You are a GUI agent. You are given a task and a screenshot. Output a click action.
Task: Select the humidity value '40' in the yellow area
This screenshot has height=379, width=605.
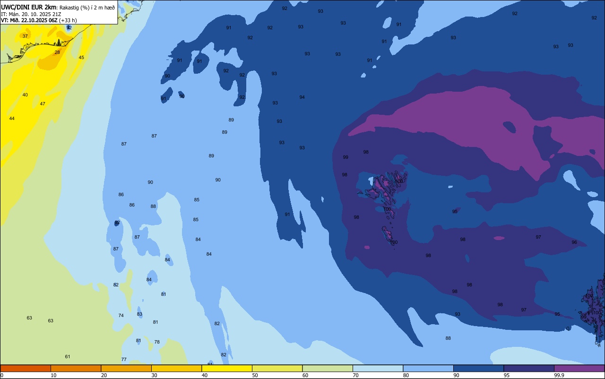[x=25, y=95]
